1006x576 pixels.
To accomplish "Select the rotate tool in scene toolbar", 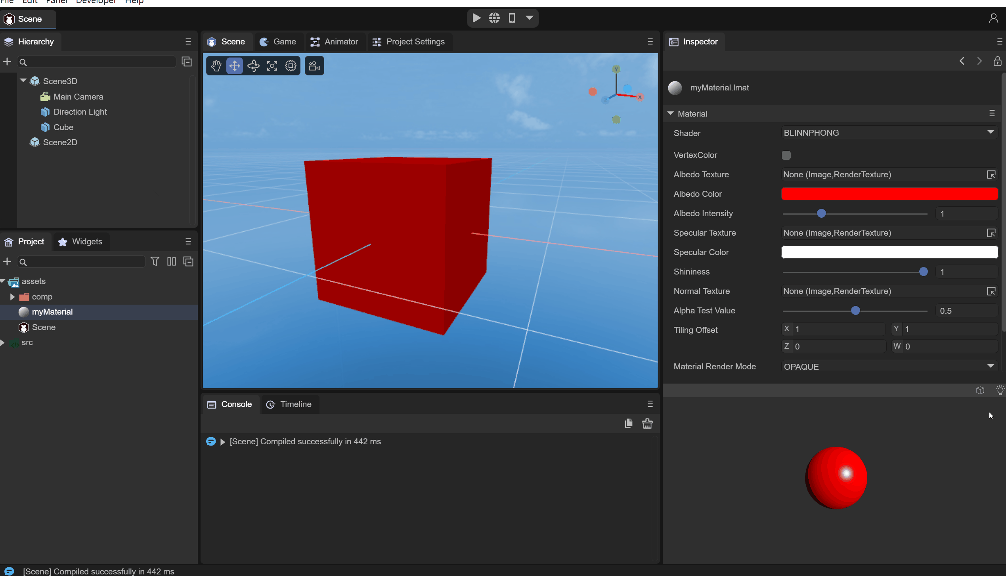I will [253, 66].
